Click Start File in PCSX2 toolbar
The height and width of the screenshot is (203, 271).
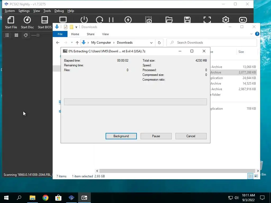[x=11, y=22]
